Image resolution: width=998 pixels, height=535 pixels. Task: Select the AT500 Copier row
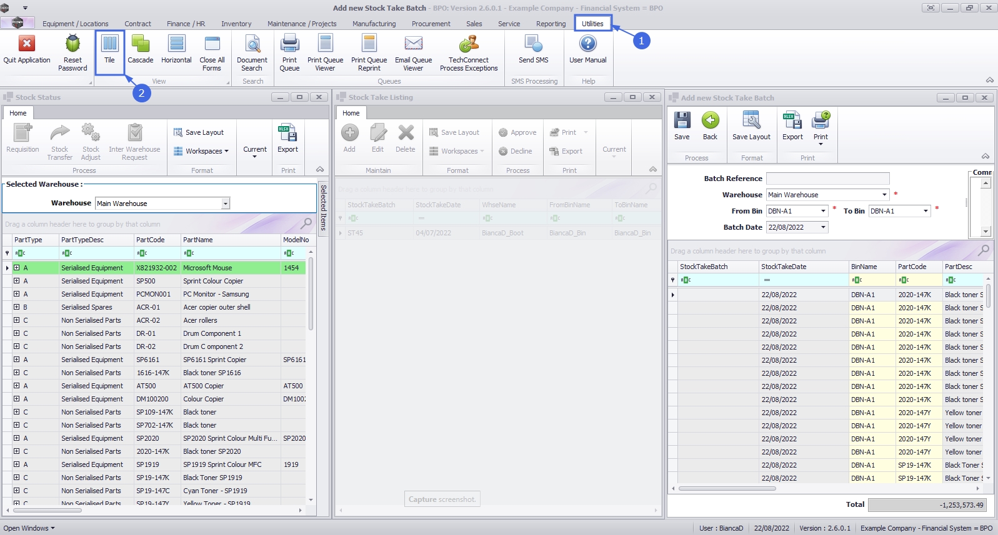point(154,386)
